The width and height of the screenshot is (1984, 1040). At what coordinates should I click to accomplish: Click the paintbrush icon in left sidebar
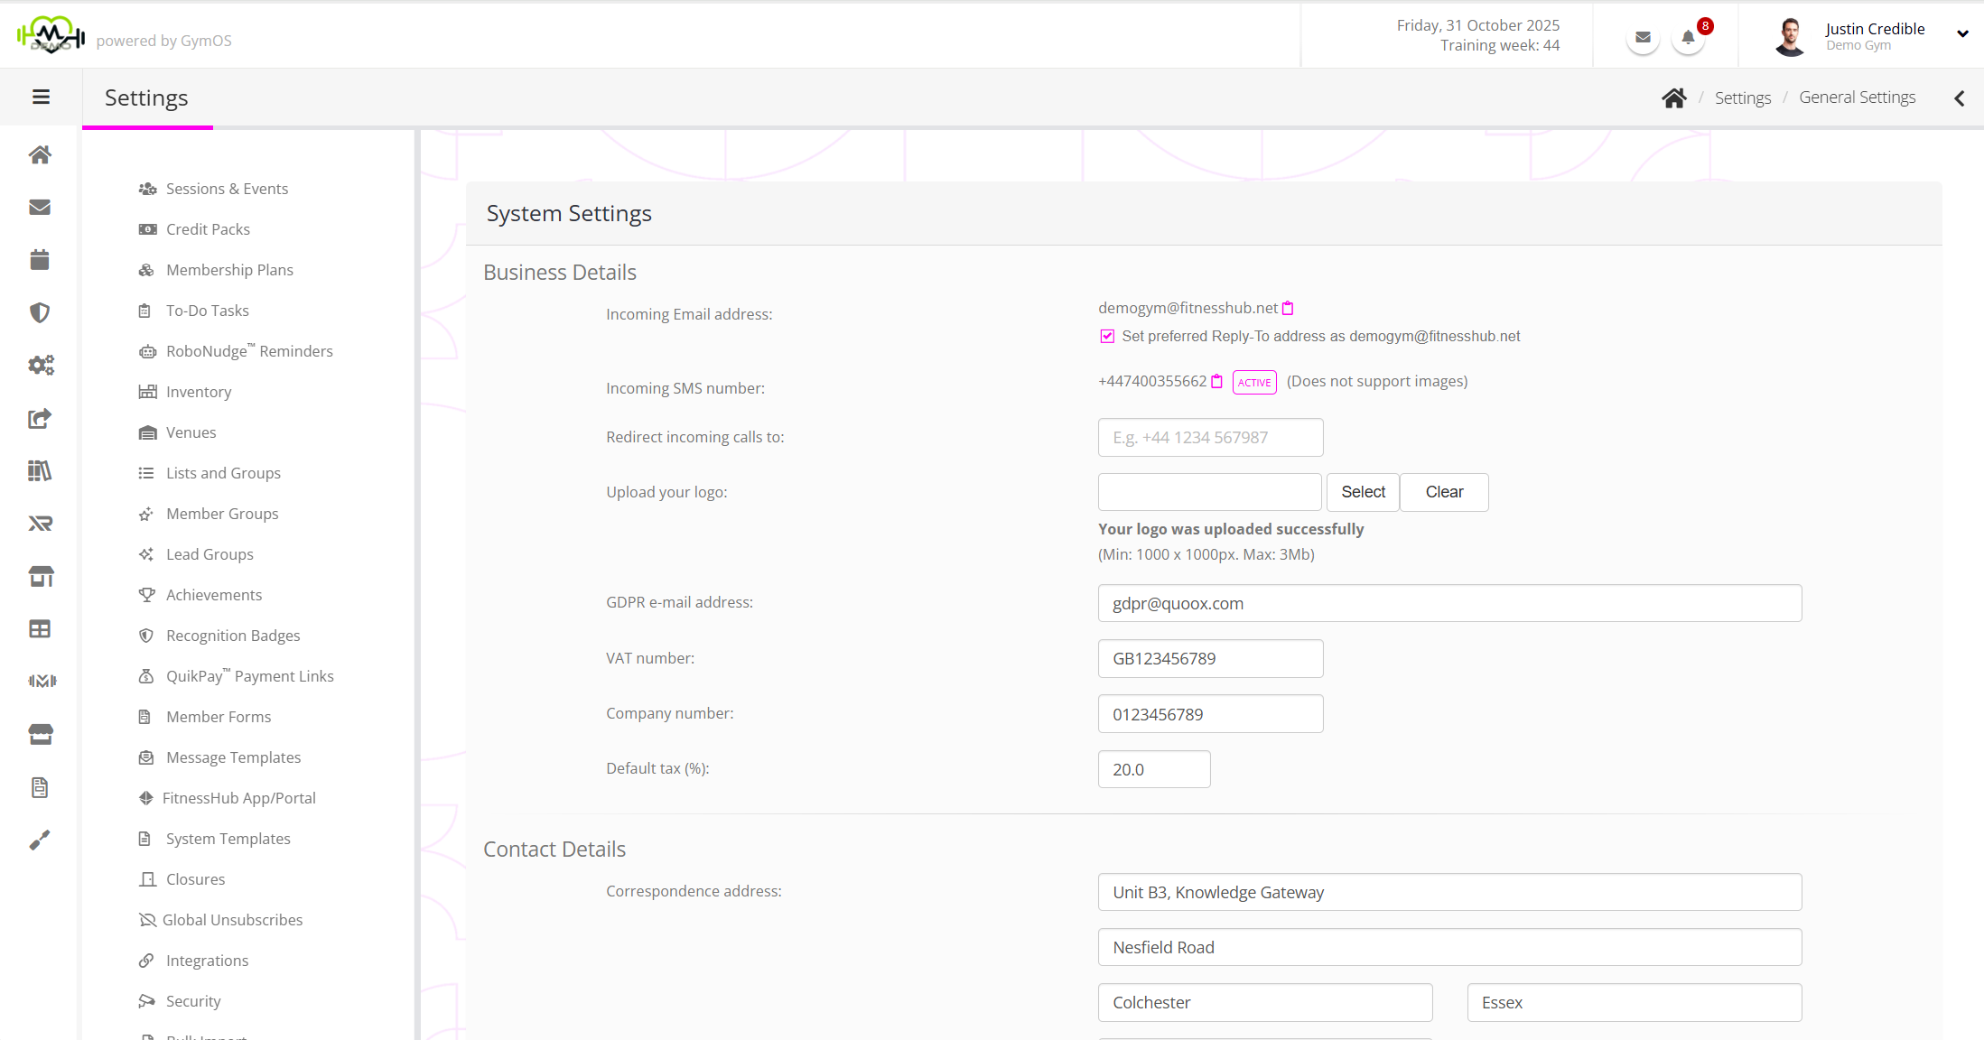(x=40, y=840)
